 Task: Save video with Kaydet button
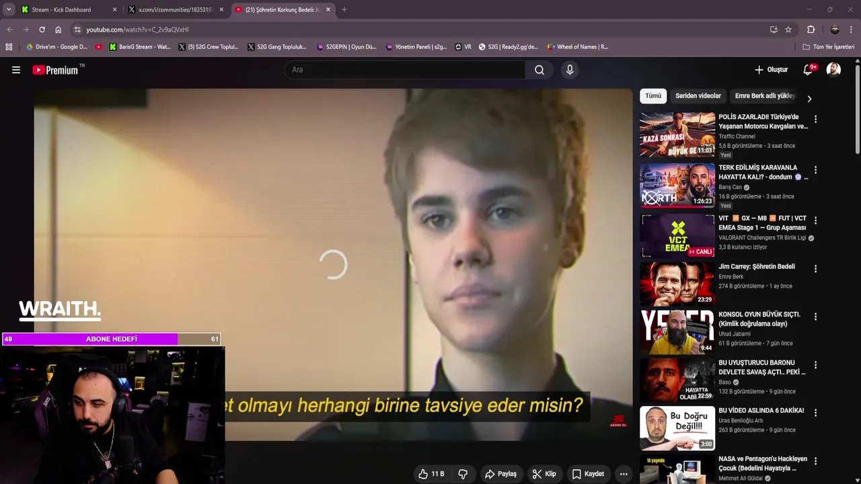(588, 474)
